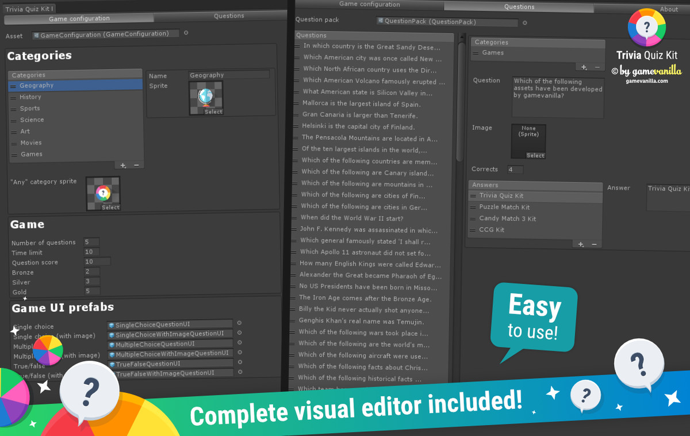
Task: Click Select on the question Image sprite
Action: coord(535,155)
